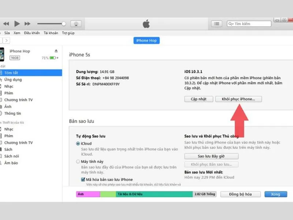The width and height of the screenshot is (293, 220).
Task: Toggle Mã hóa bản sao lưu iPhone checkbox
Action: 83,179
